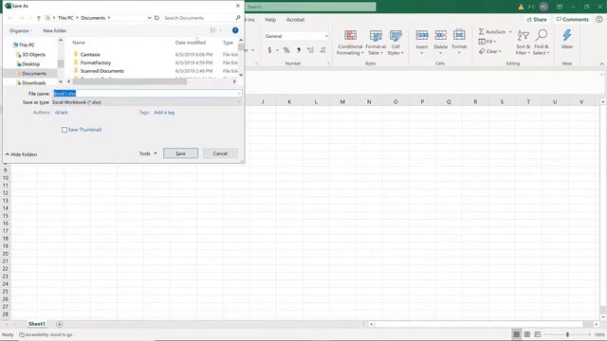Screen dimensions: 607x341
Task: Click row header 15 in worksheet
Action: [6, 216]
